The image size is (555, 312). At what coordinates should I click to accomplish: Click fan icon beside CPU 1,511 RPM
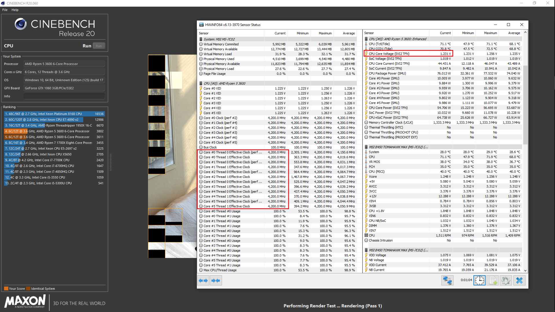[x=366, y=235]
